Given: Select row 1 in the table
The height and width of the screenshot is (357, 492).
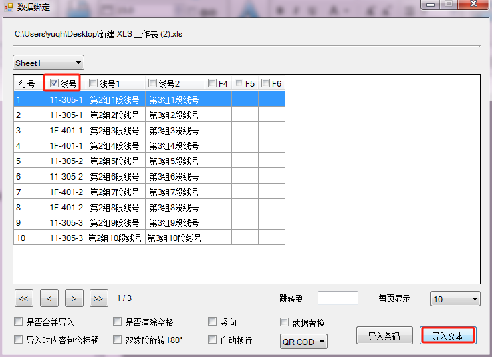Looking at the screenshot, I should (x=149, y=99).
